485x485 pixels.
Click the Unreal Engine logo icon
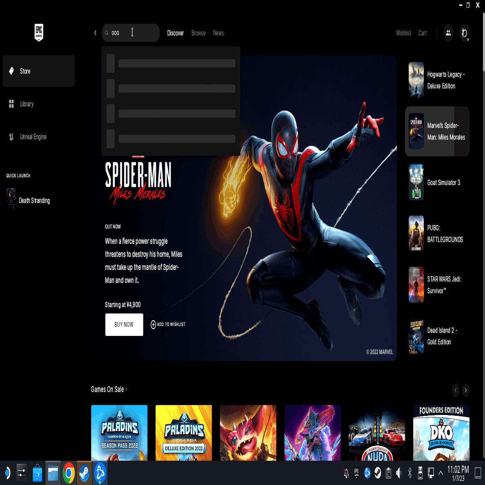tap(11, 137)
